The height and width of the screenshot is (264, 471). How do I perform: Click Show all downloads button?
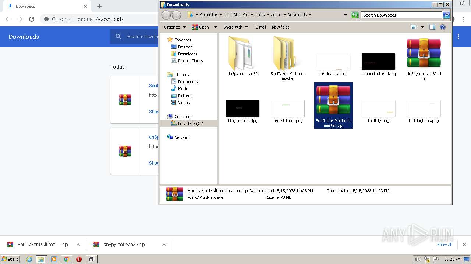(444, 245)
